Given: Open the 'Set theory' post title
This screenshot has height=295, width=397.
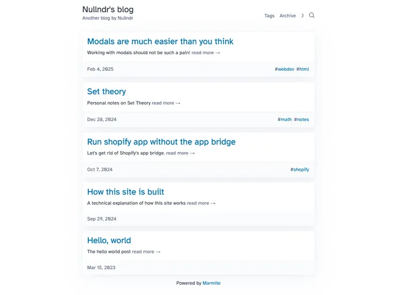Looking at the screenshot, I should click(x=106, y=92).
